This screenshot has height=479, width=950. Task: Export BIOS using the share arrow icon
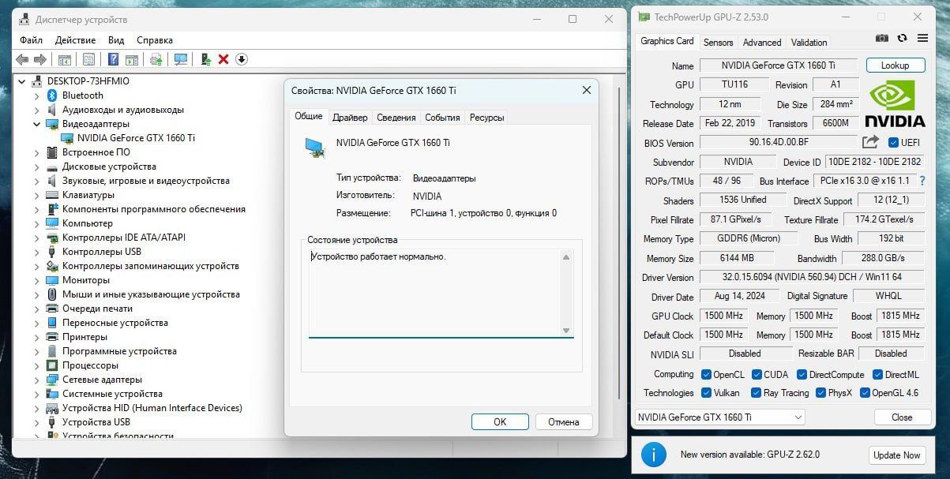pos(870,142)
